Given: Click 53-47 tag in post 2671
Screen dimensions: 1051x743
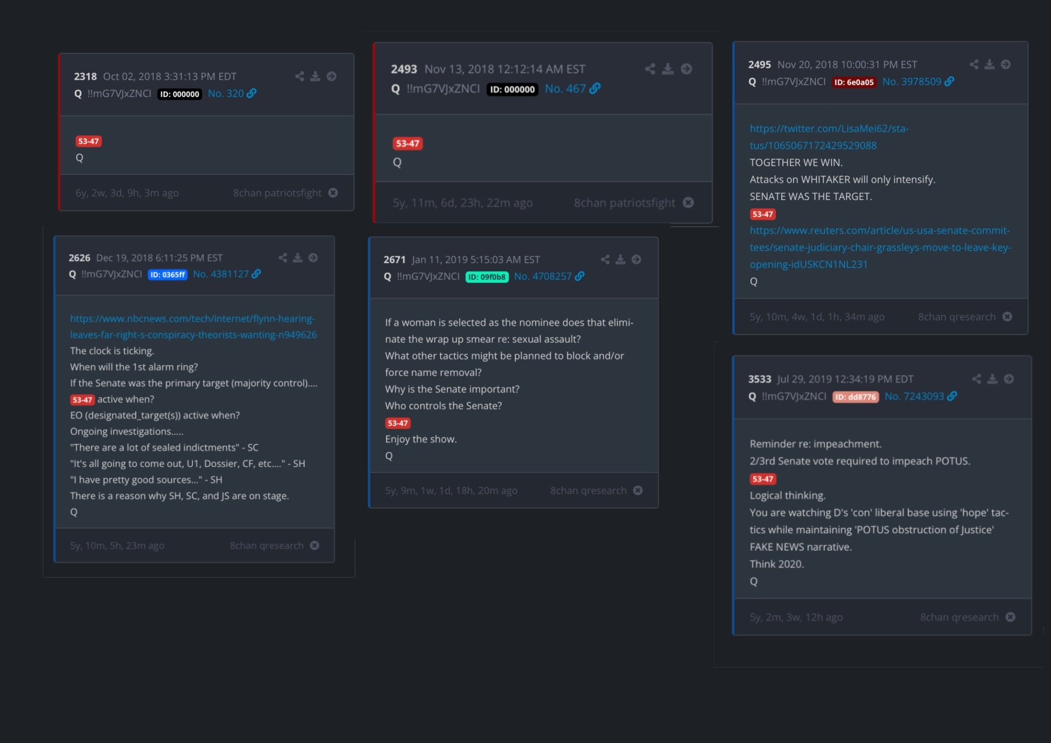Looking at the screenshot, I should tap(398, 423).
